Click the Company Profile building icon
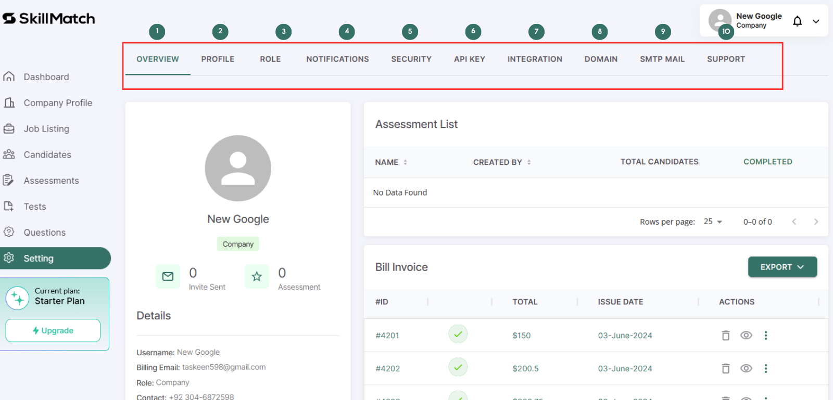 click(x=9, y=102)
